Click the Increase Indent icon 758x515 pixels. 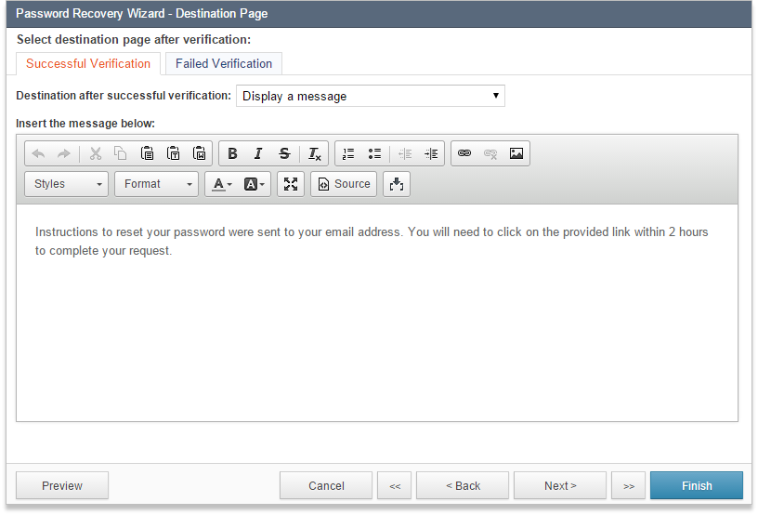(431, 153)
